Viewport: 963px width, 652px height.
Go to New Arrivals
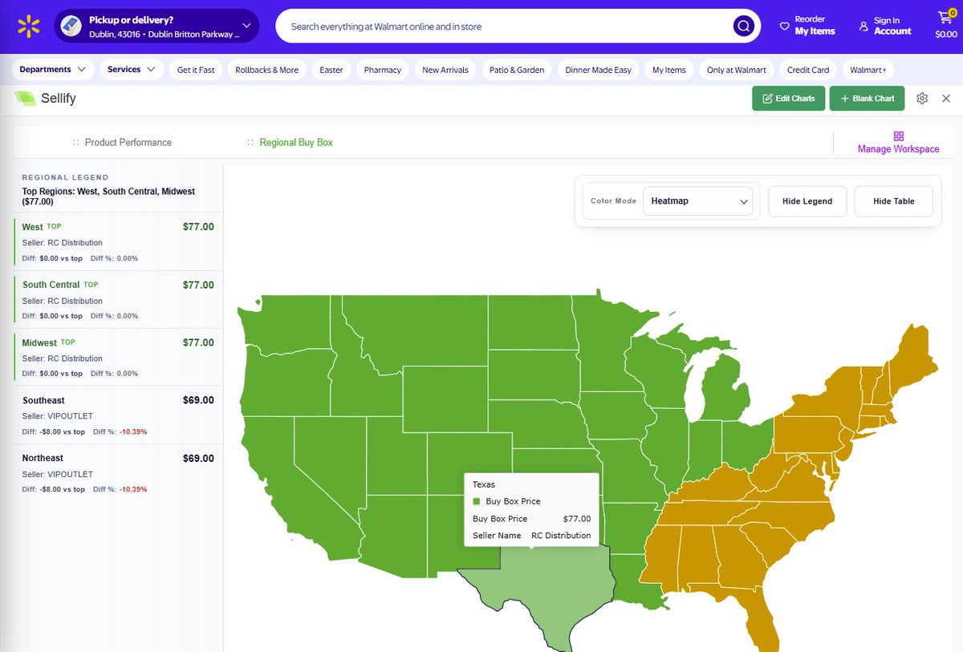click(445, 70)
